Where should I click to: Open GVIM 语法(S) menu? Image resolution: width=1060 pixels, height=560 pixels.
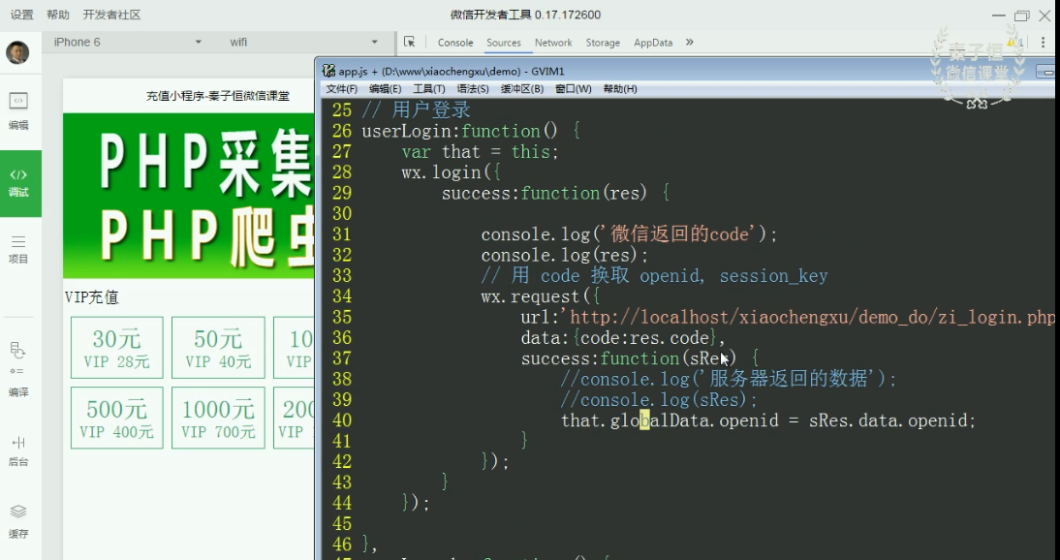[x=473, y=89]
